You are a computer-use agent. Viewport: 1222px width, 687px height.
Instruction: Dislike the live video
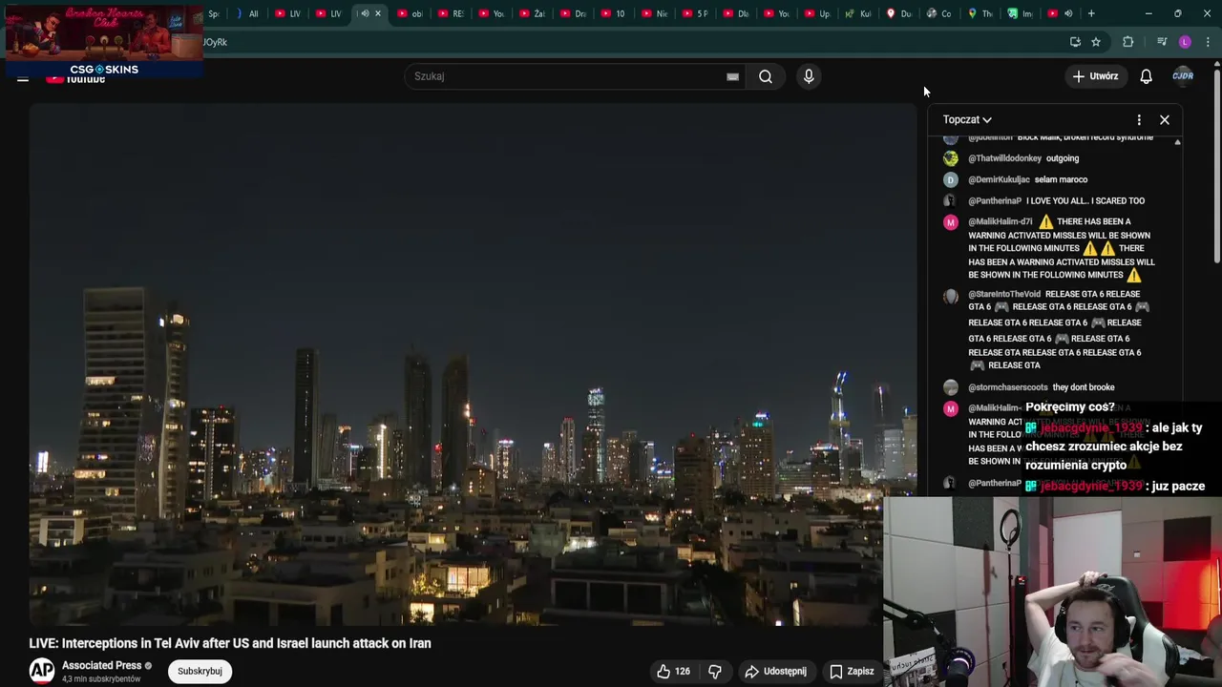pyautogui.click(x=715, y=671)
